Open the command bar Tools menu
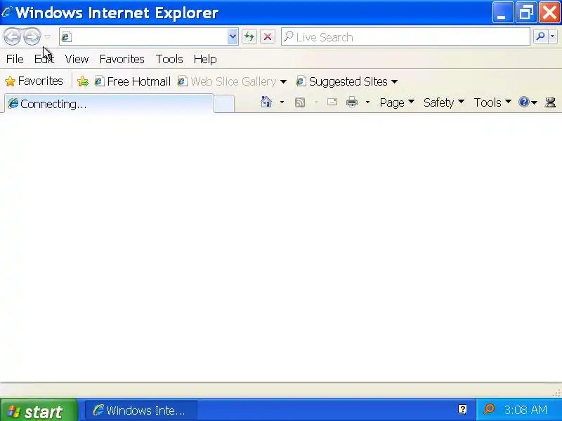Viewport: 562px width, 421px height. 492,102
